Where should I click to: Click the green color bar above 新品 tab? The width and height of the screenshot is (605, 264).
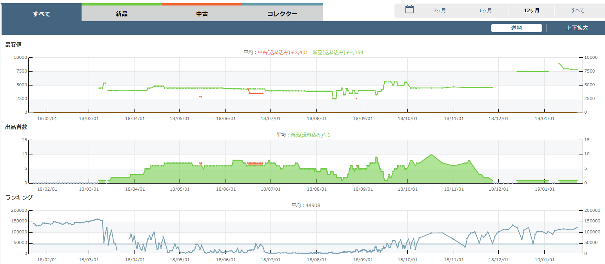point(122,4)
